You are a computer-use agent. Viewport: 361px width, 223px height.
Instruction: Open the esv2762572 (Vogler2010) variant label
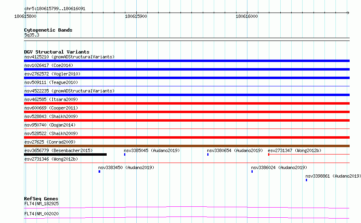coord(52,74)
